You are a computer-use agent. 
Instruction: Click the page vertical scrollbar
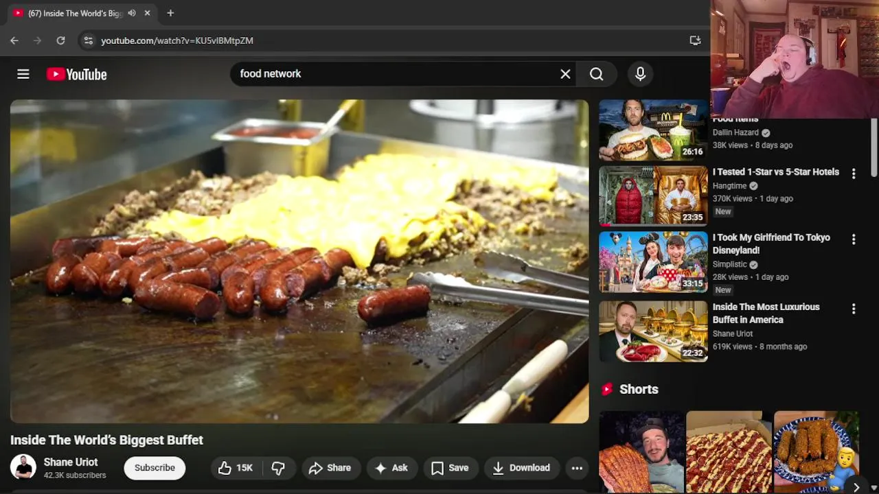coord(874,148)
